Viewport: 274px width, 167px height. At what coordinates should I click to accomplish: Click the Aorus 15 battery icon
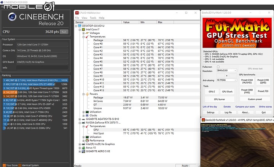83,148
